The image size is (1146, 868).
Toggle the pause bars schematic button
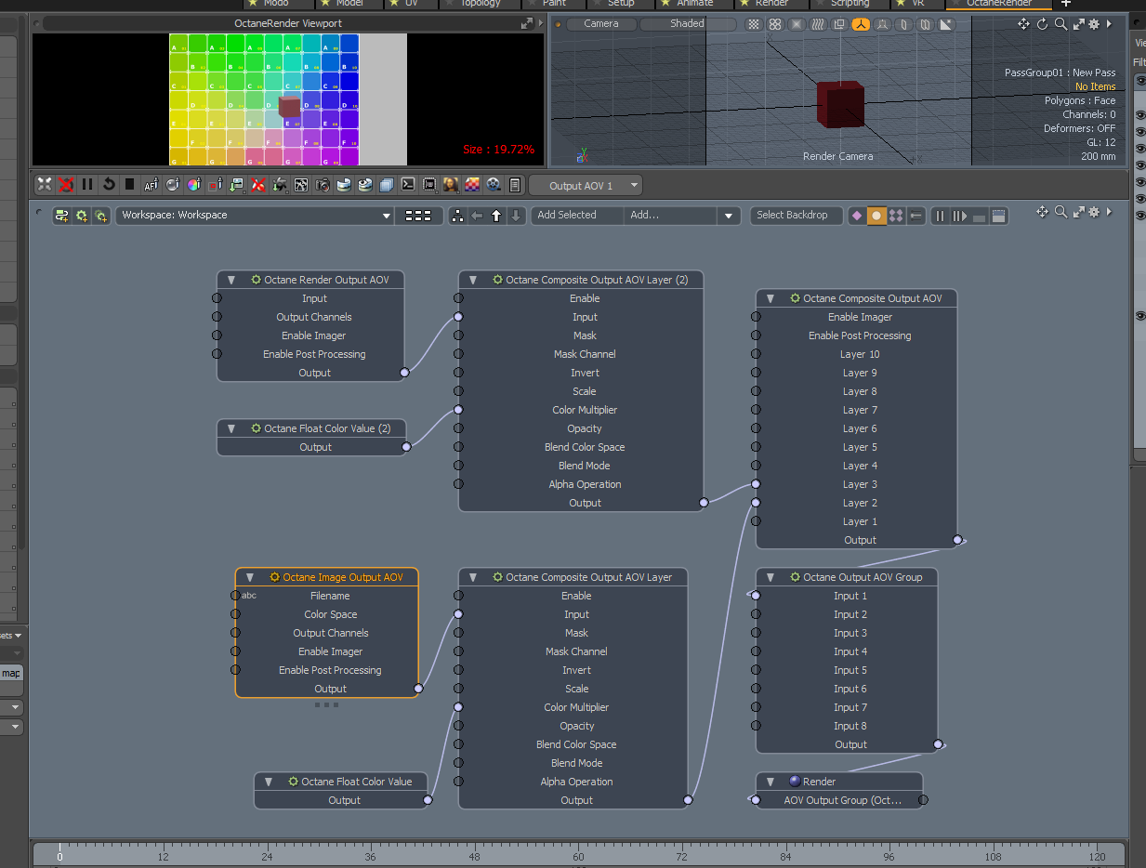pyautogui.click(x=940, y=216)
